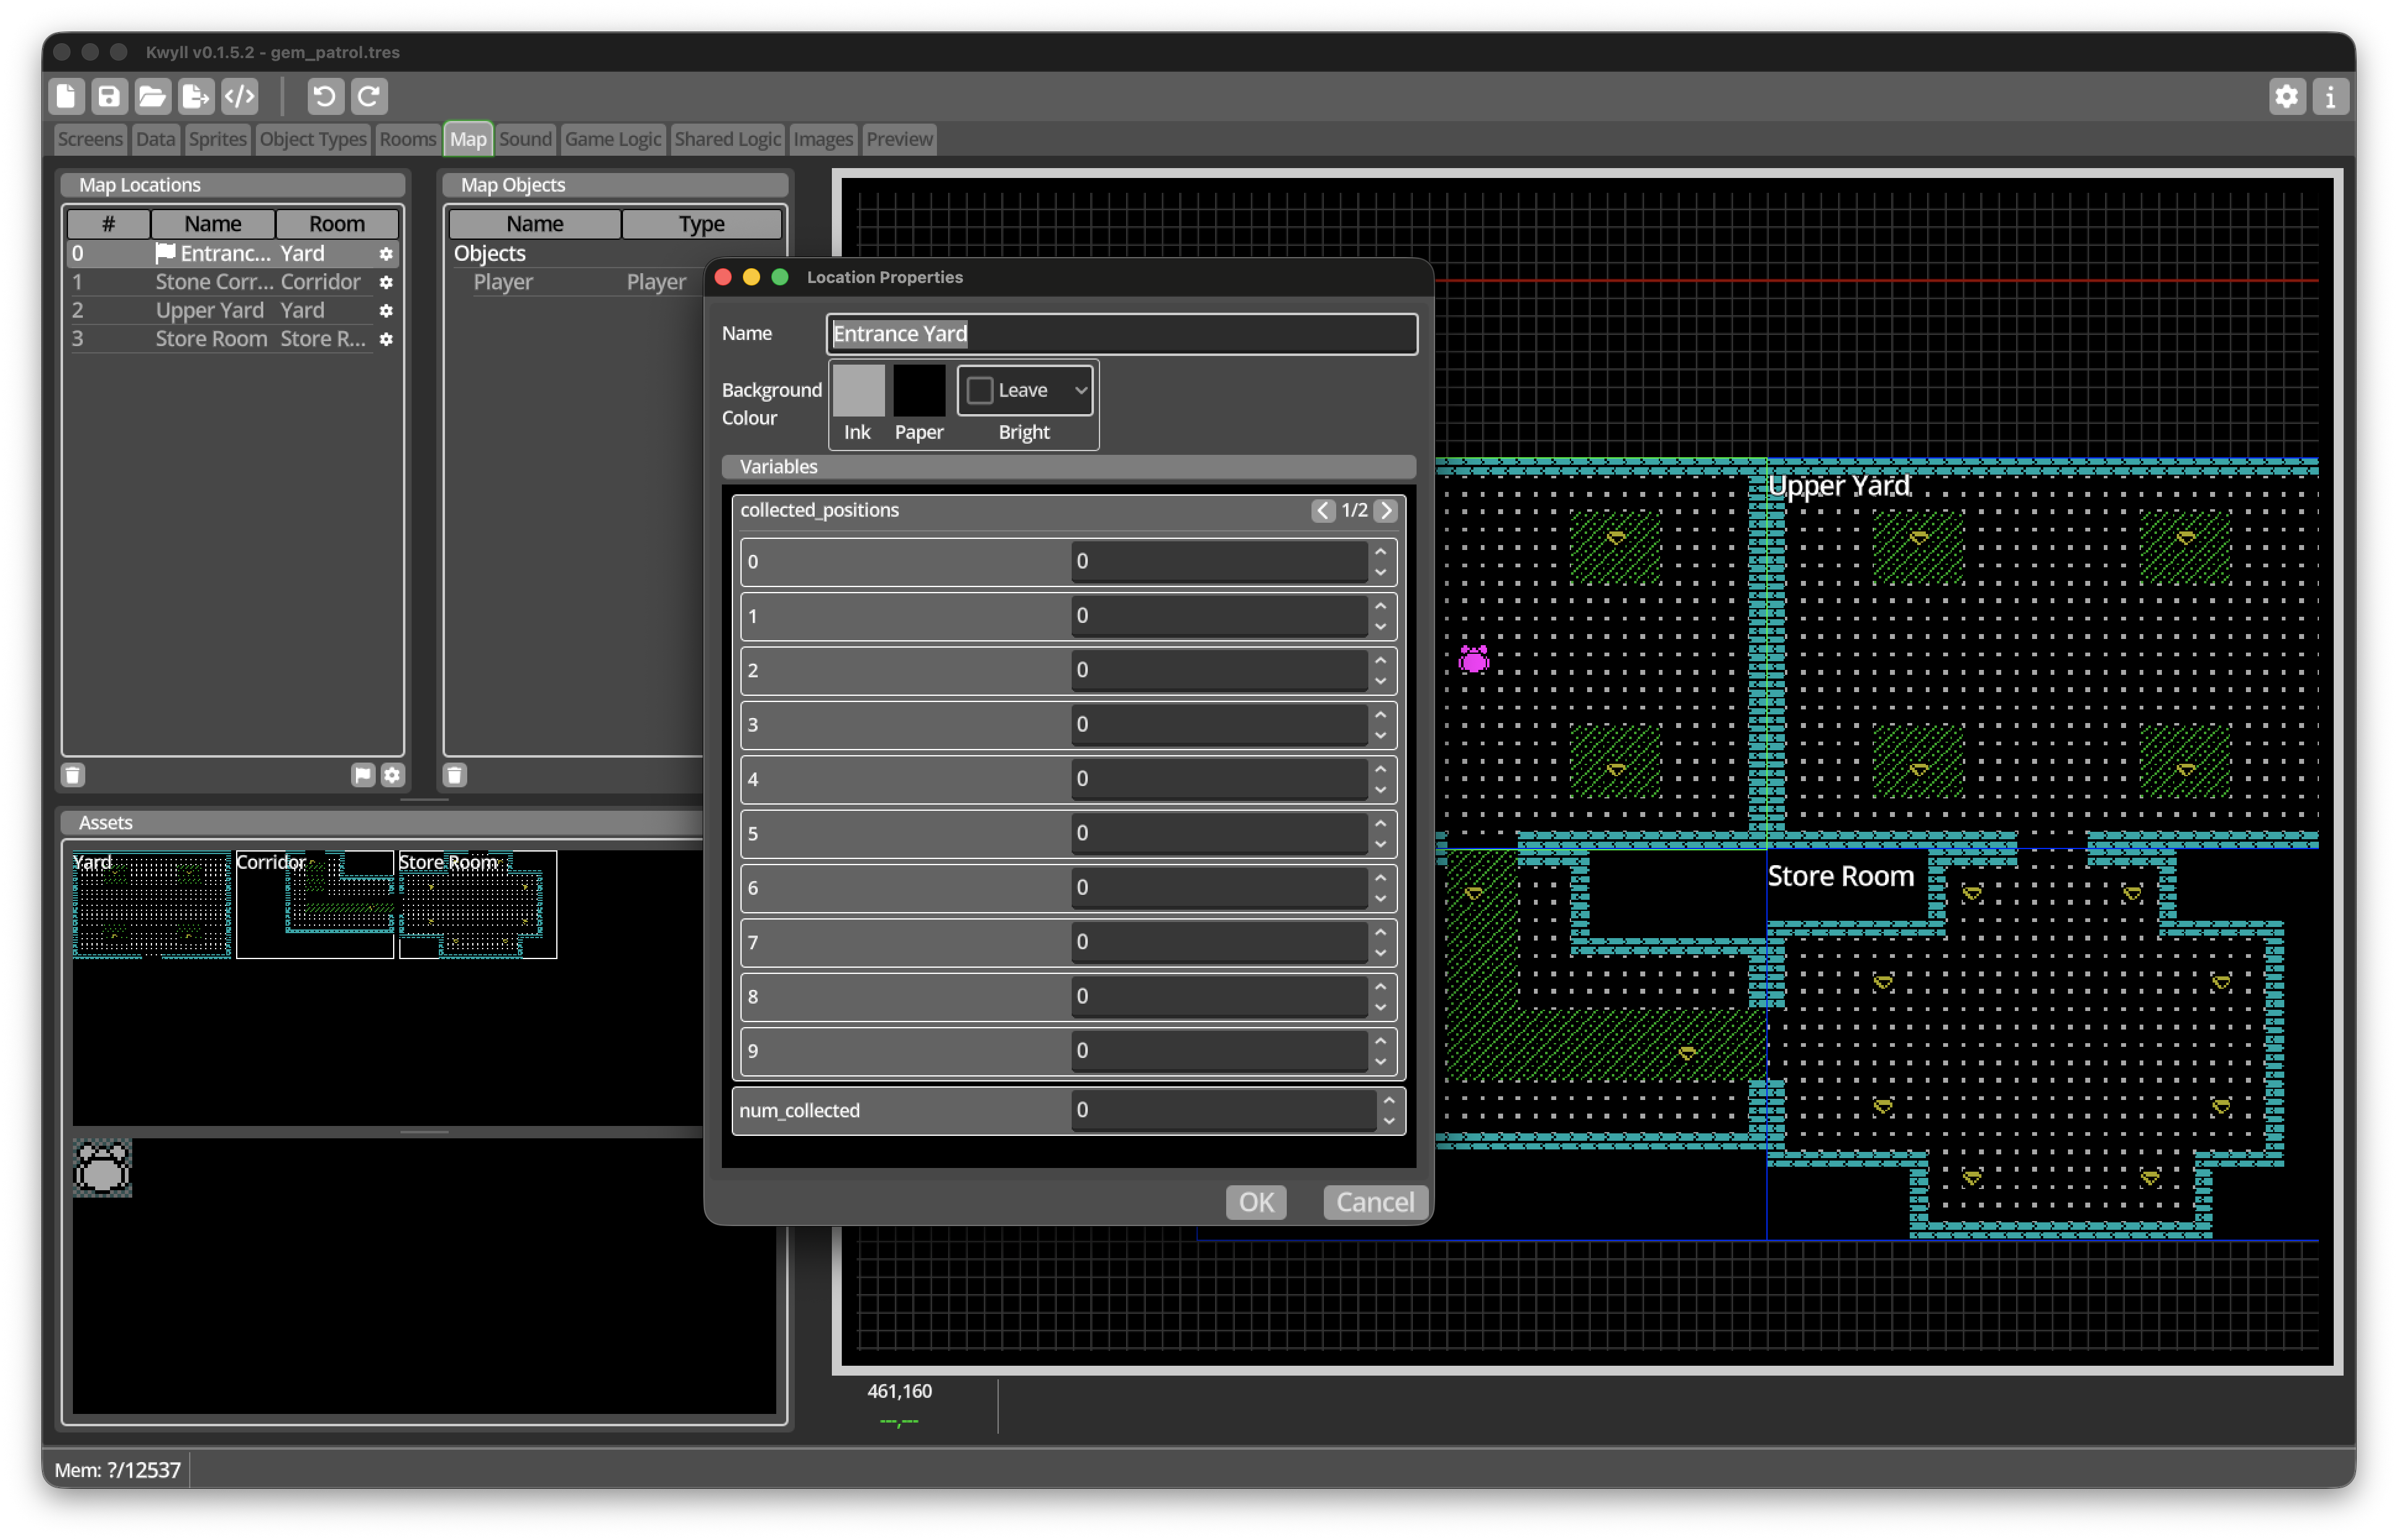This screenshot has height=1540, width=2398.
Task: Pick the Ink colour swatch
Action: pos(859,390)
